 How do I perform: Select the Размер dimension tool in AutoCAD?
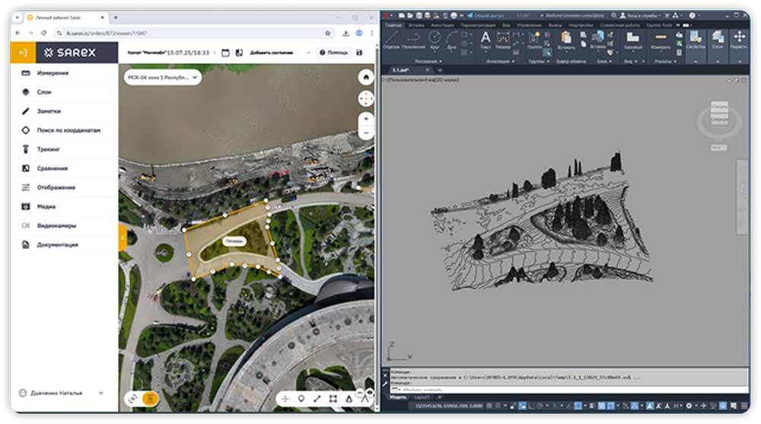(x=503, y=40)
